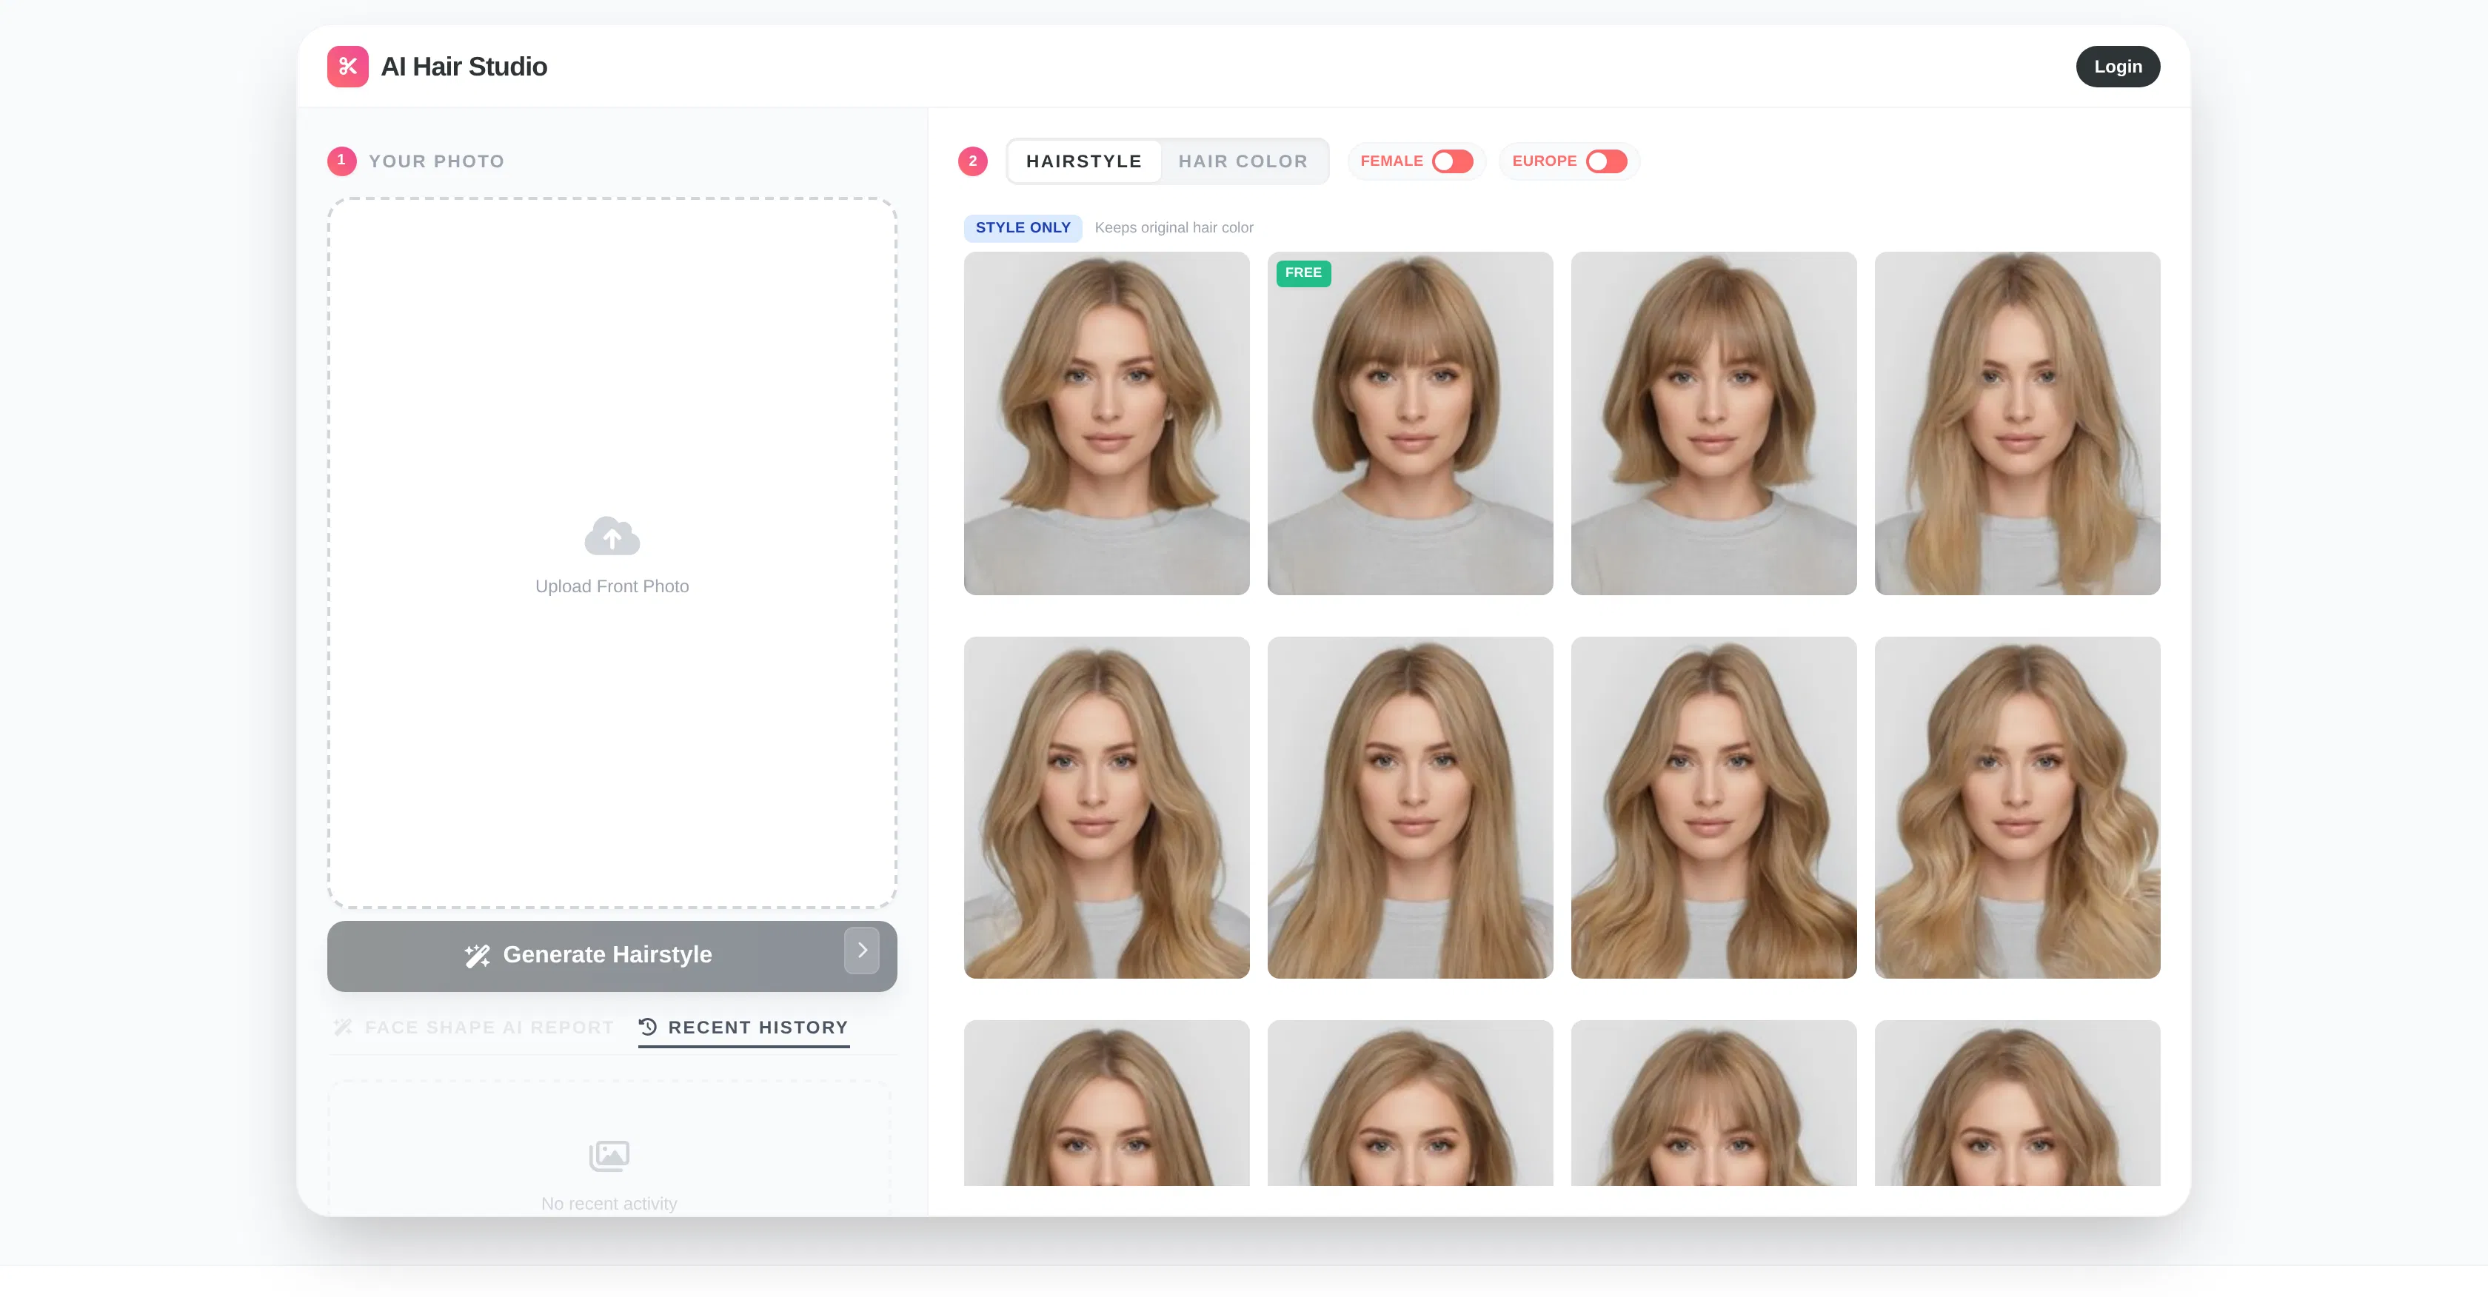This screenshot has height=1297, width=2488.
Task: Click the Login button
Action: coord(2117,66)
